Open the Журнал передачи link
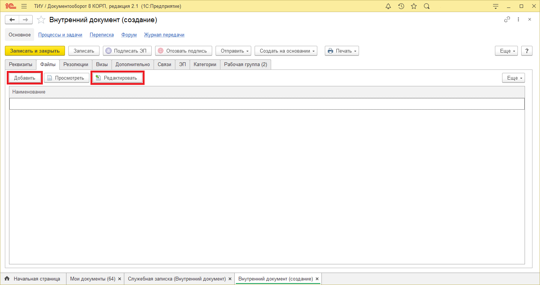This screenshot has height=285, width=540. tap(164, 35)
